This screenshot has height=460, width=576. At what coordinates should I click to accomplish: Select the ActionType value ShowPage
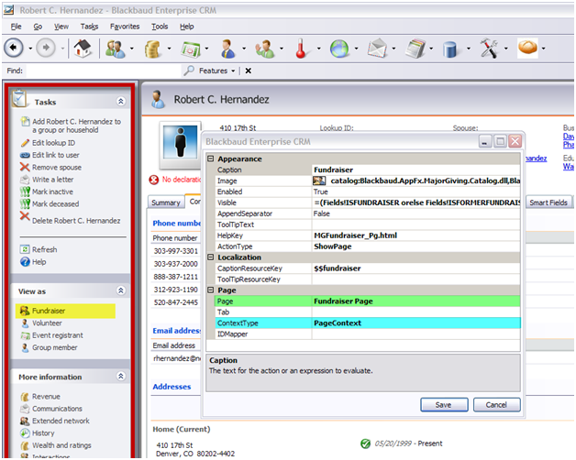coord(415,246)
